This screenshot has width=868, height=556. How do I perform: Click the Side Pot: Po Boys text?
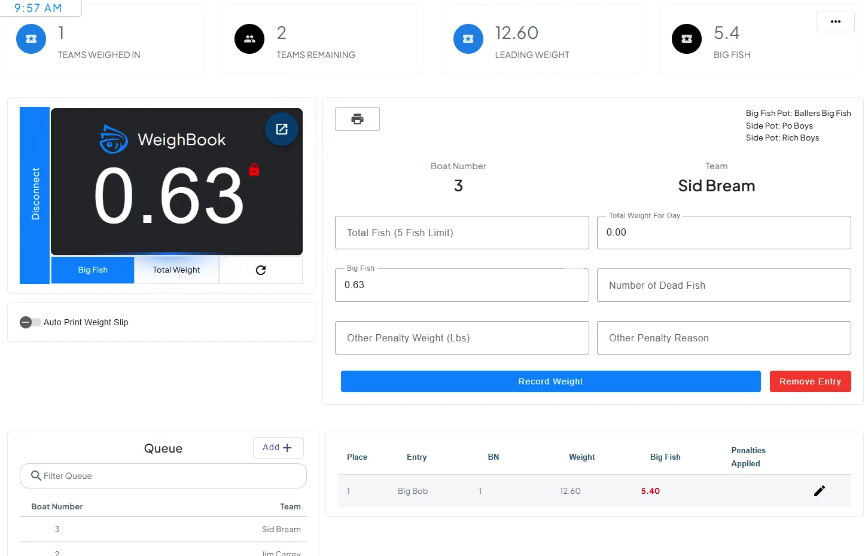pos(779,126)
